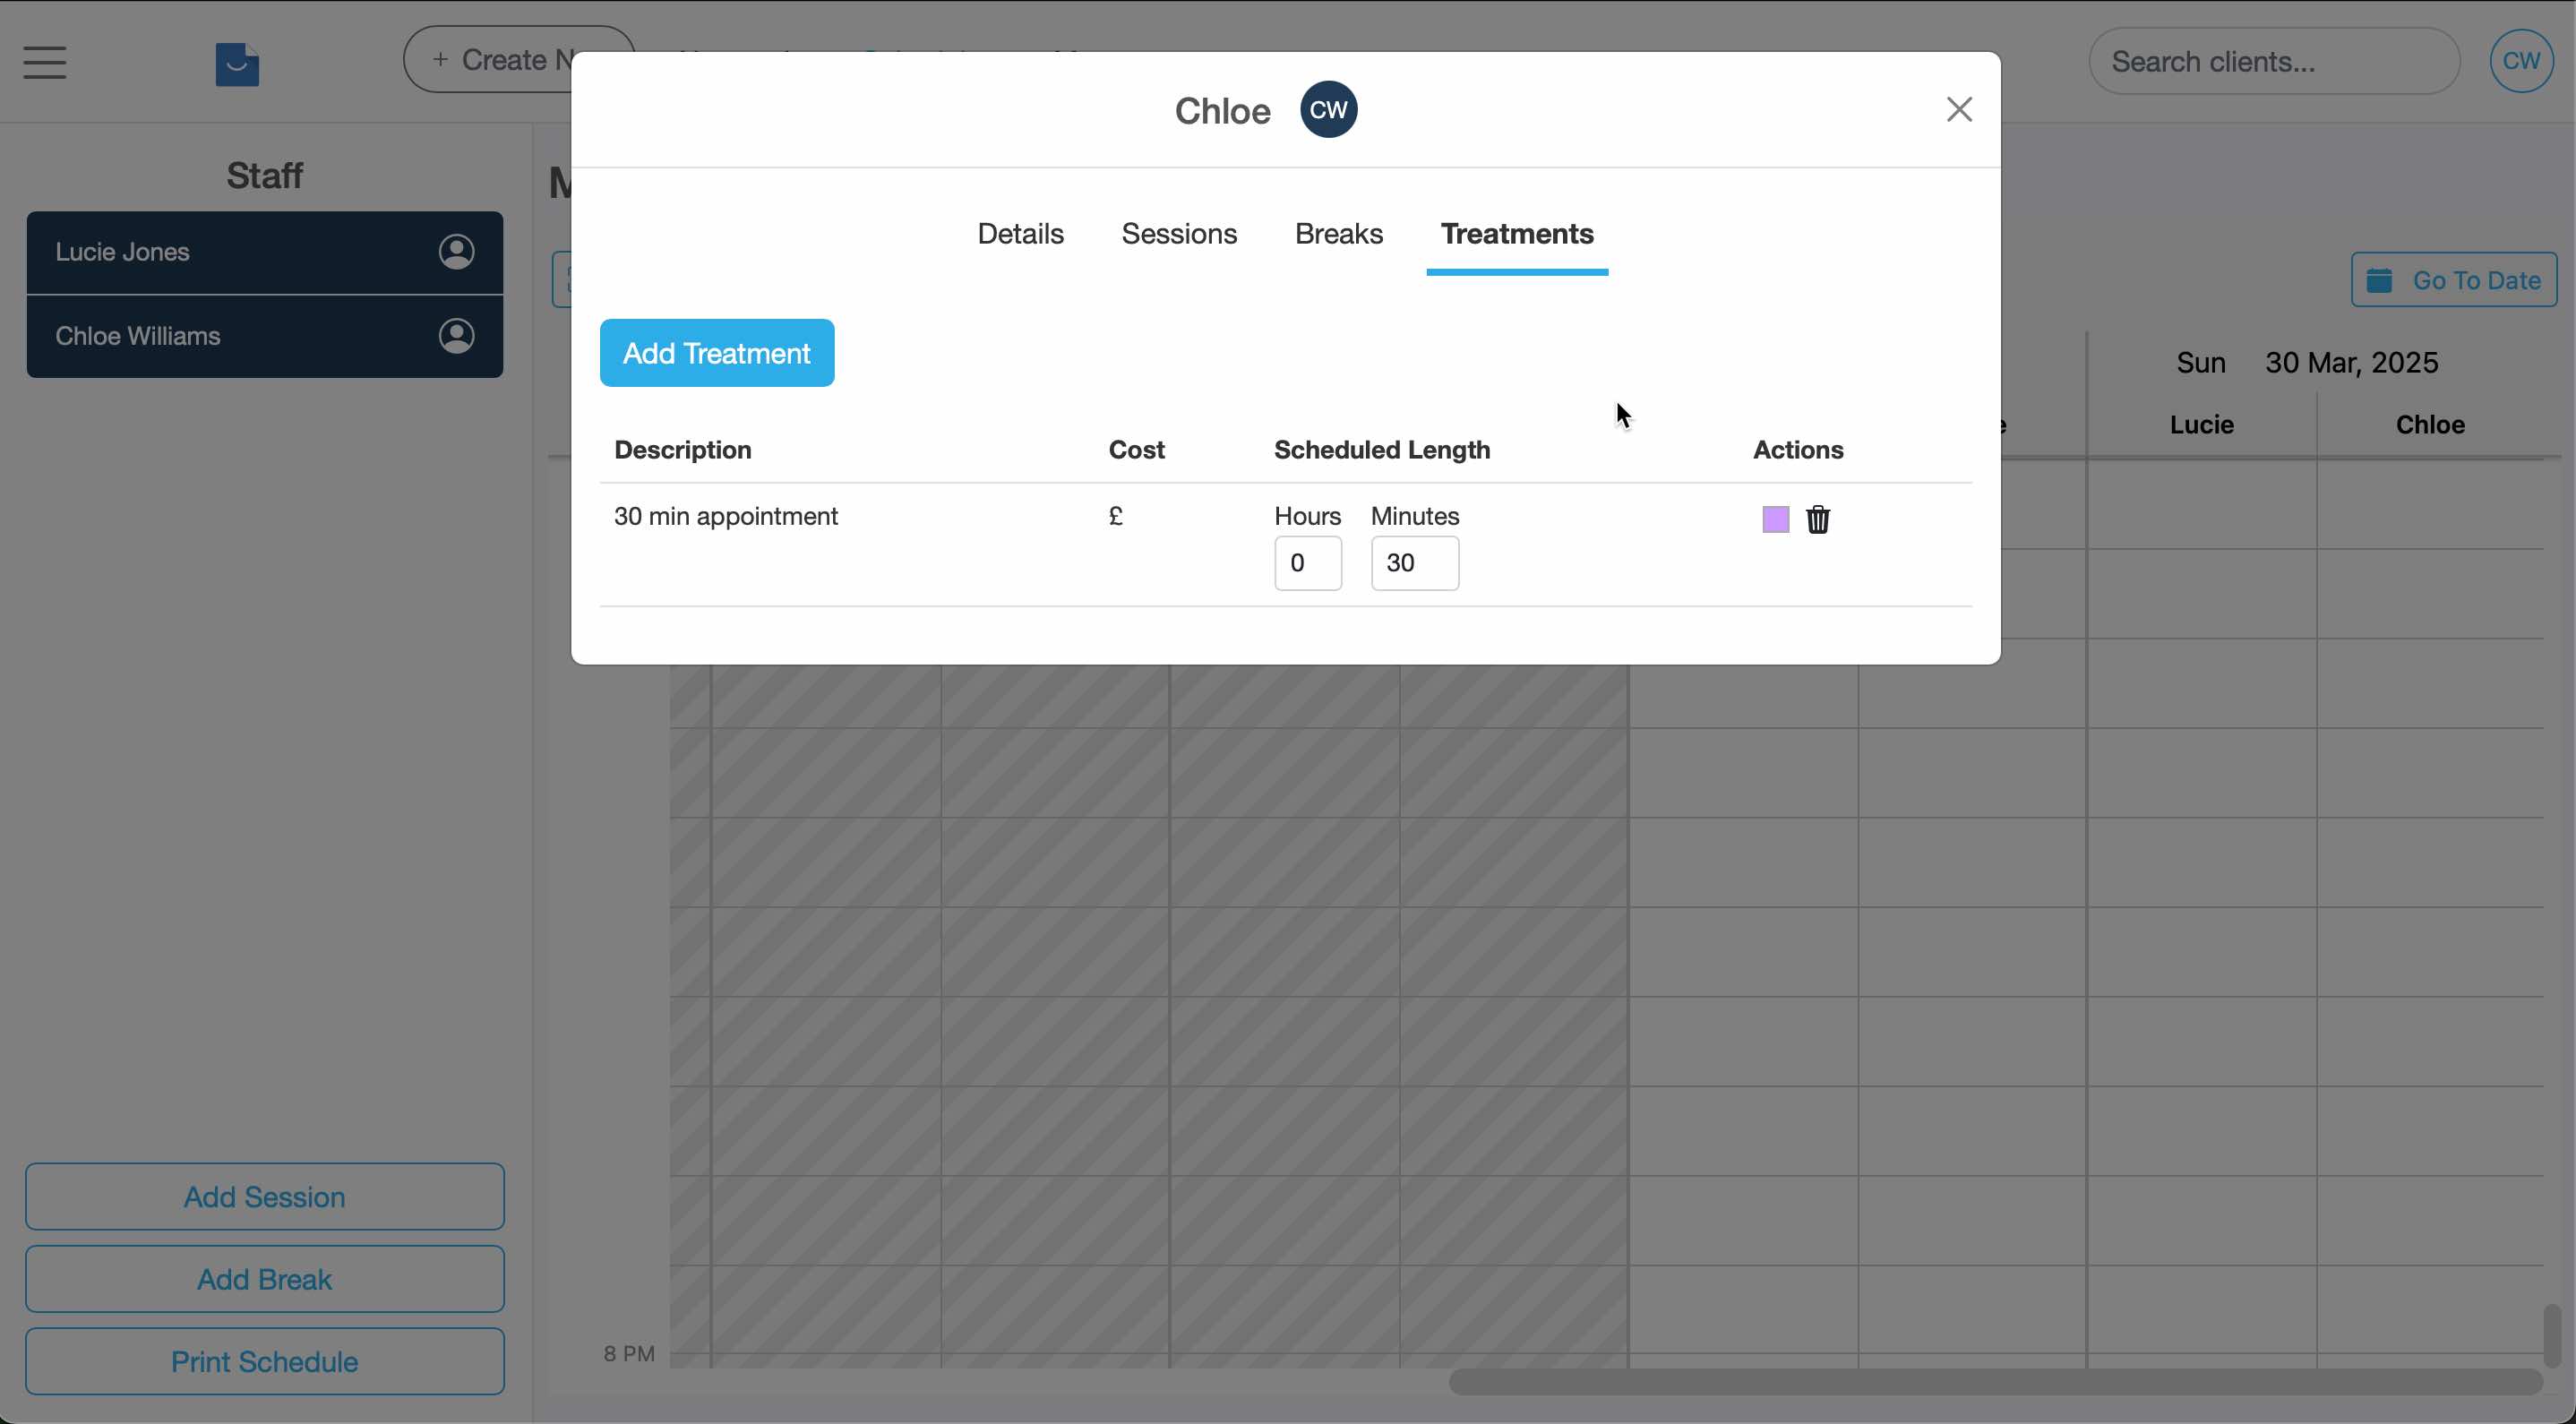Click Add Session in the sidebar
The image size is (2576, 1424).
coord(264,1196)
